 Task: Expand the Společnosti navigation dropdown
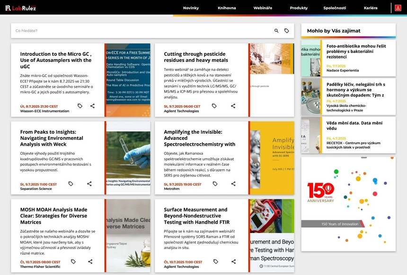click(x=336, y=8)
